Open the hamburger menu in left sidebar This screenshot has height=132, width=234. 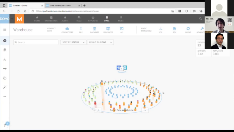pyautogui.click(x=5, y=29)
